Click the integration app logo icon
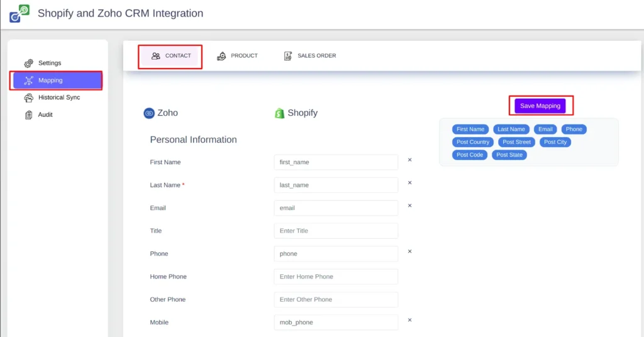644x337 pixels. tap(19, 13)
